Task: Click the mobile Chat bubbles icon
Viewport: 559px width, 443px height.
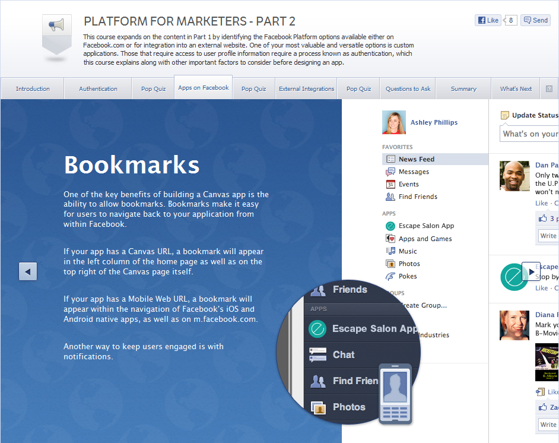Action: [317, 355]
